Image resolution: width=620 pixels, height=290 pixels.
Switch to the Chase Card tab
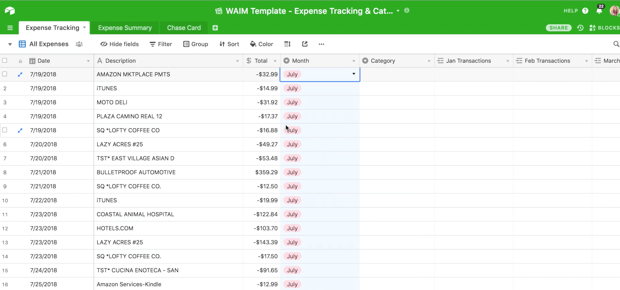coord(184,28)
